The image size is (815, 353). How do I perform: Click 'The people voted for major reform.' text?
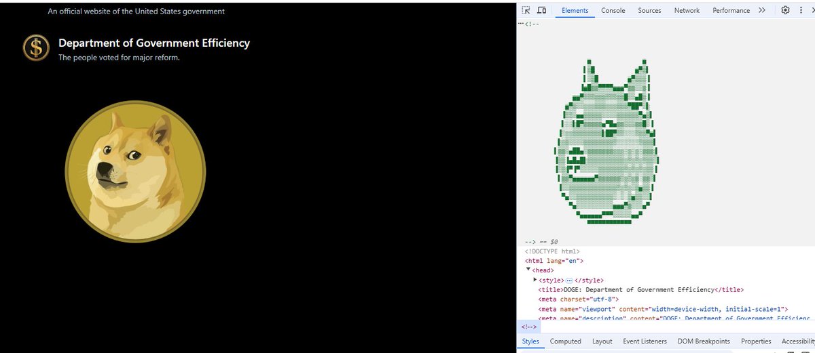tap(119, 58)
